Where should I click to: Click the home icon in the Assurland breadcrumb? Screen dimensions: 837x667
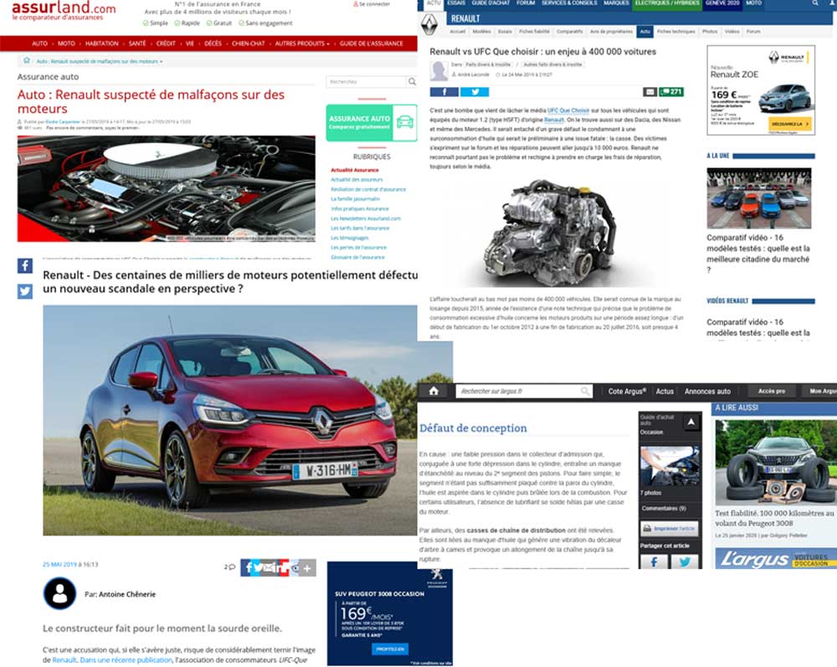27,60
